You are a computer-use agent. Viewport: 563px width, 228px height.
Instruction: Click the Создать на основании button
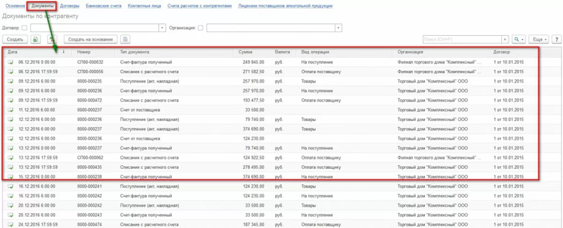coord(91,40)
